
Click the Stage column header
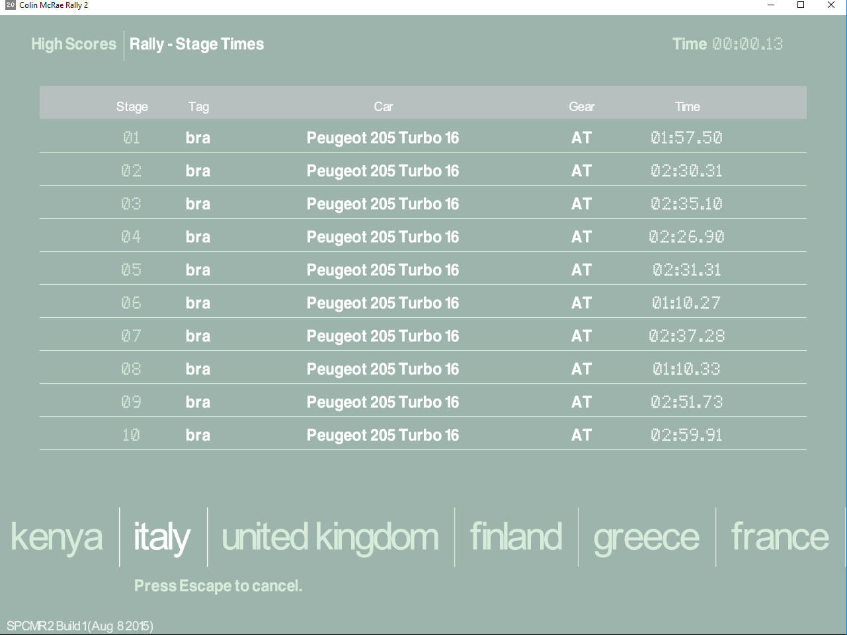pos(132,106)
